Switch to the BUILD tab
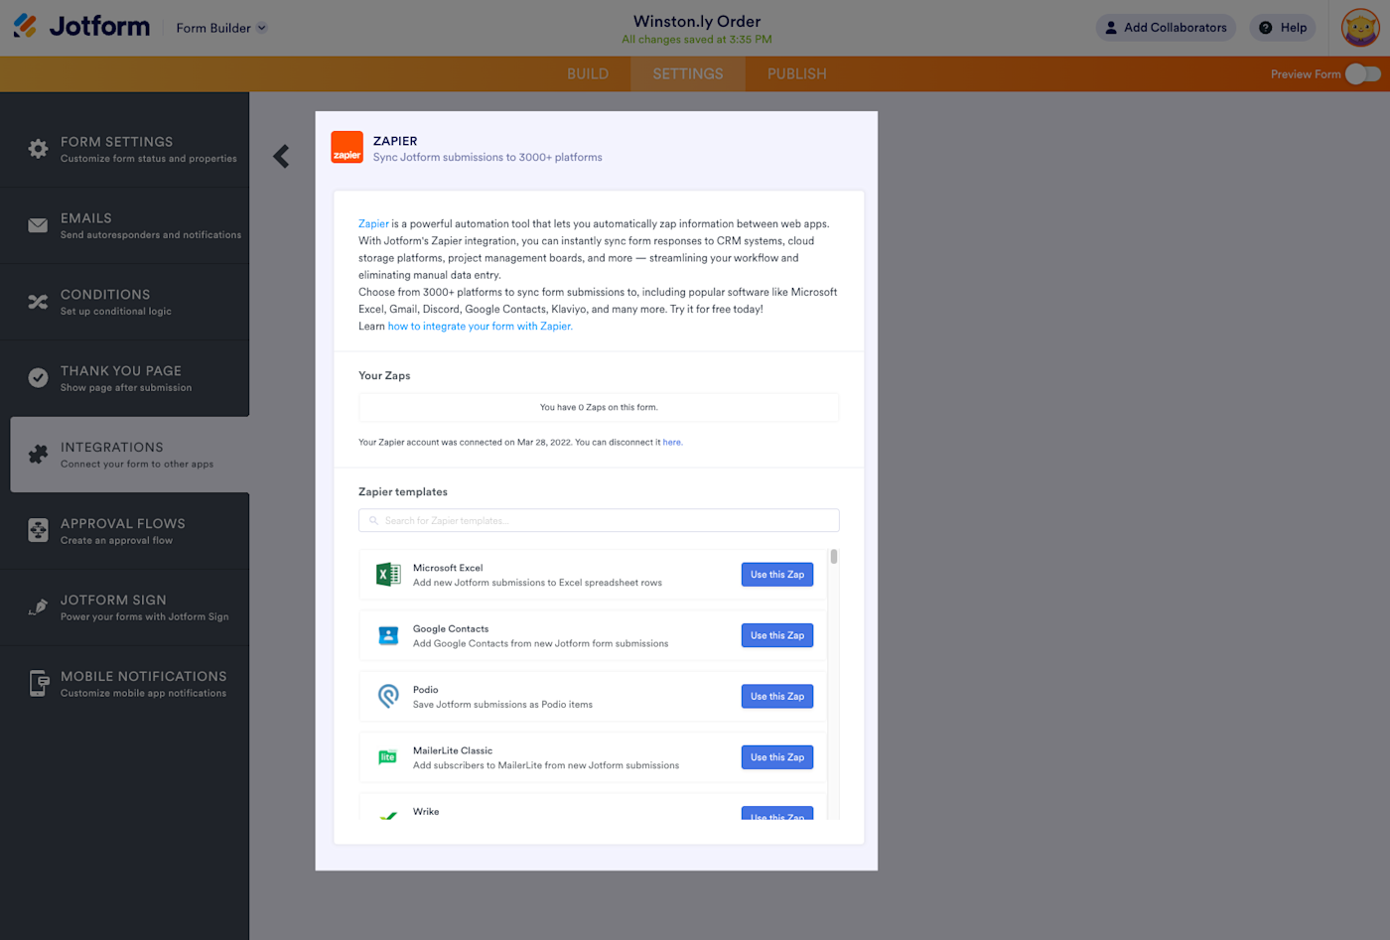The height and width of the screenshot is (940, 1390). pos(588,74)
